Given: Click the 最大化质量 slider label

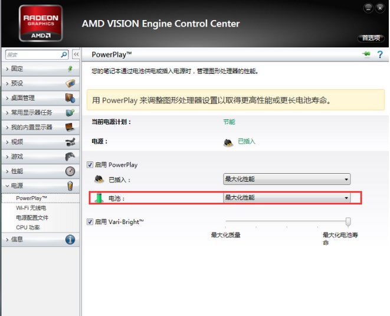Looking at the screenshot, I should 225,235.
